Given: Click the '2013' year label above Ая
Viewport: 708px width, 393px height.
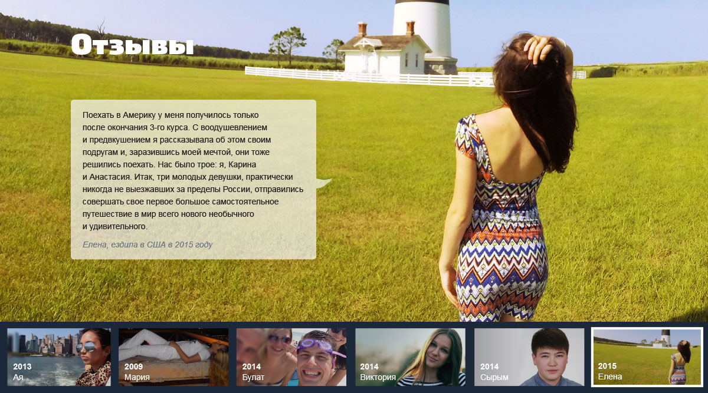Looking at the screenshot, I should click(x=22, y=366).
